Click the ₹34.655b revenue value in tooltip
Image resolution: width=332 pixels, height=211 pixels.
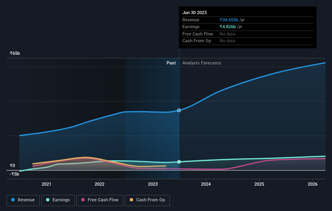[229, 20]
